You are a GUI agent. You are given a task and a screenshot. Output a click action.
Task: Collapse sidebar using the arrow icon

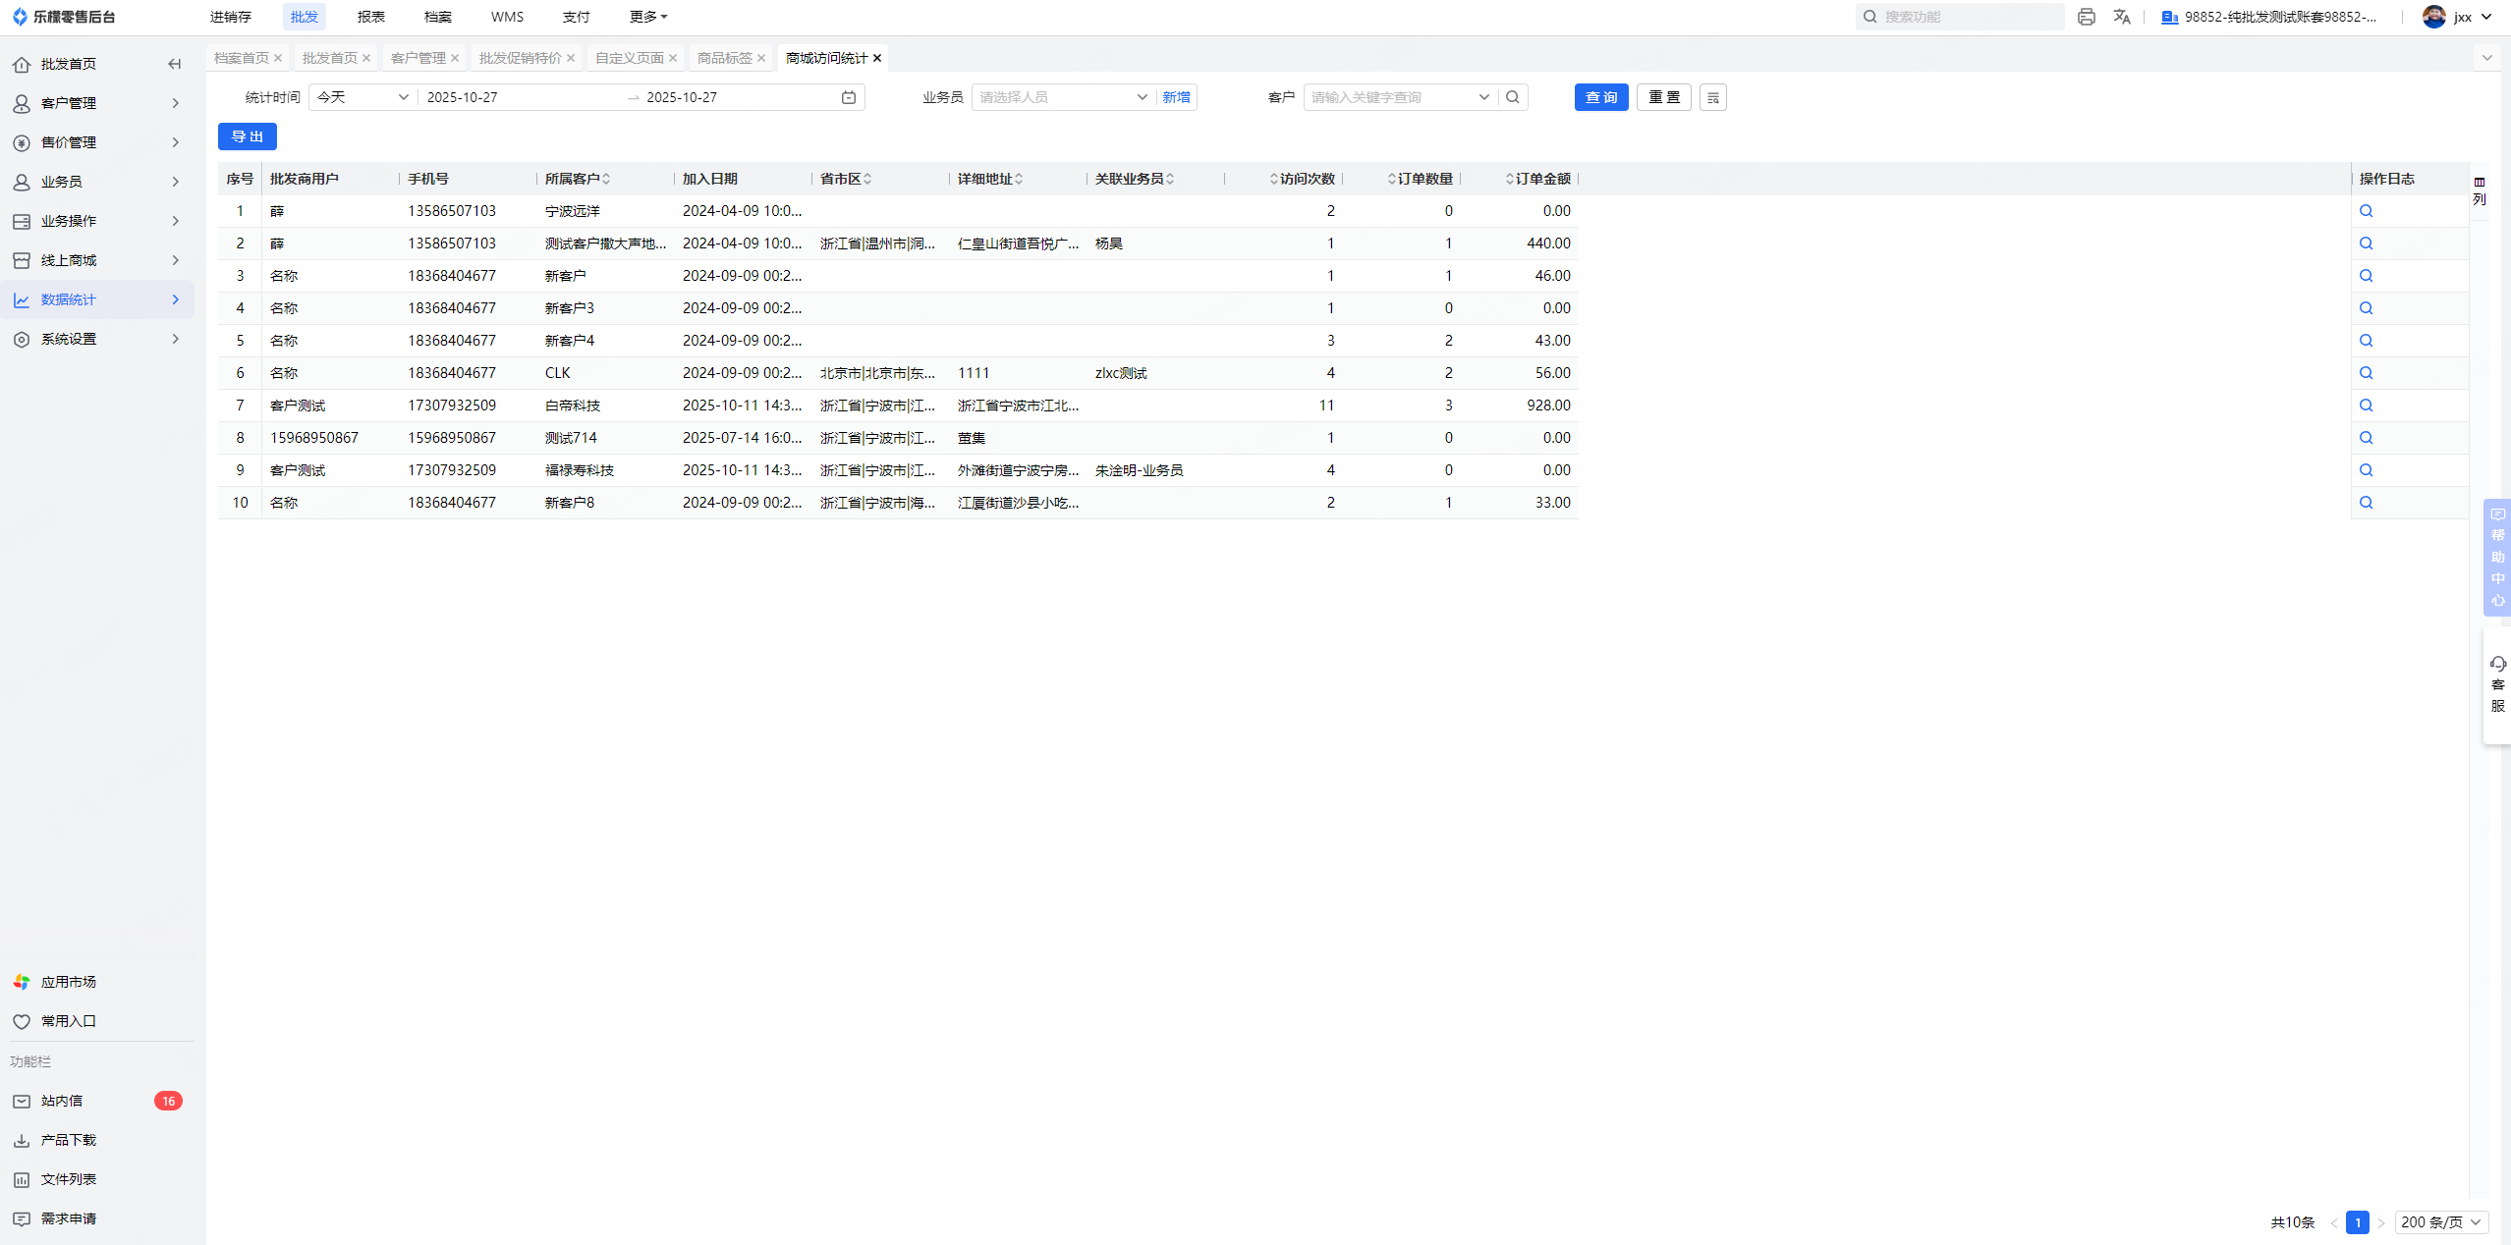coord(174,64)
